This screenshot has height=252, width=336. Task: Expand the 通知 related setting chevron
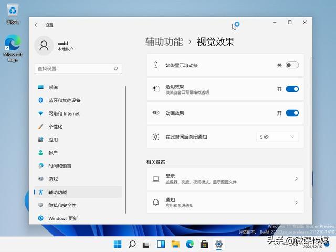coord(296,202)
